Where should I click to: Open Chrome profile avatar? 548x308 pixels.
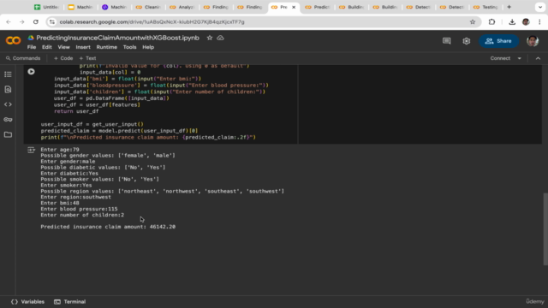point(526,22)
